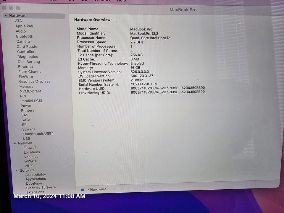Click OS Loader Version 540.120.3~37
This screenshot has width=284, height=213.
(142, 76)
